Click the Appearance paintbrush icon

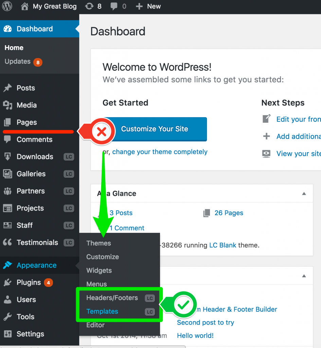[x=7, y=265]
